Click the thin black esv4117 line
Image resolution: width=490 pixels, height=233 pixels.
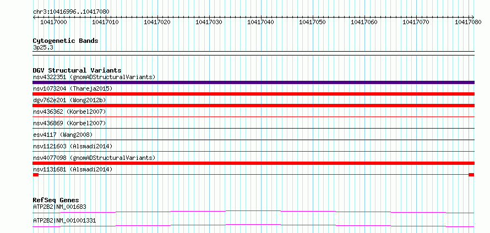[x=254, y=140]
